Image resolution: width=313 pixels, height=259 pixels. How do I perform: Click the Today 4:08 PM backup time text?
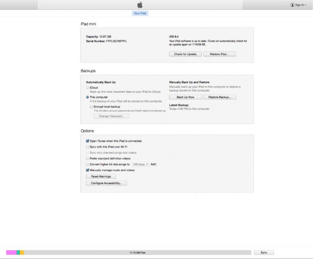189,109
